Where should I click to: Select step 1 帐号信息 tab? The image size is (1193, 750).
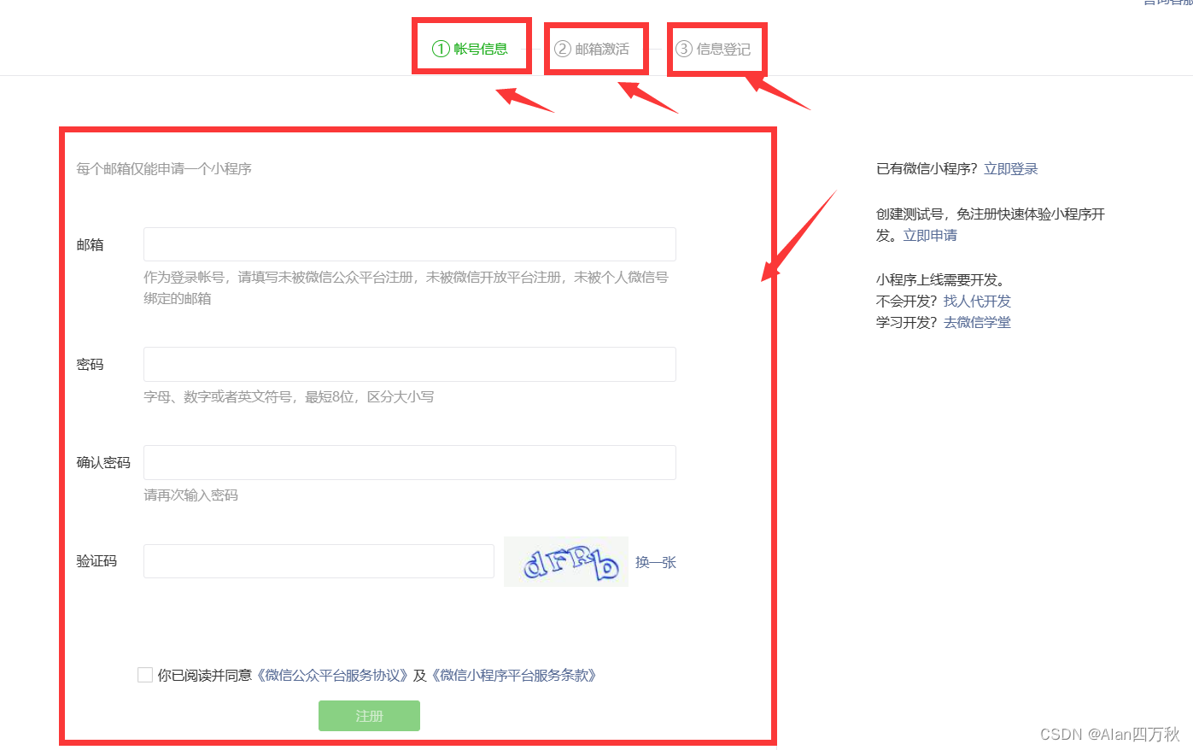[x=471, y=49]
